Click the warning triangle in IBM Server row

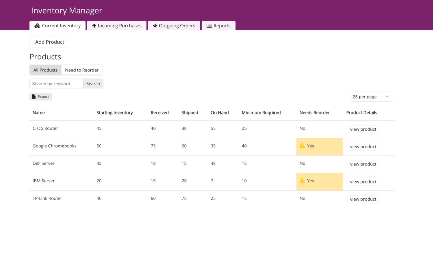pyautogui.click(x=302, y=181)
